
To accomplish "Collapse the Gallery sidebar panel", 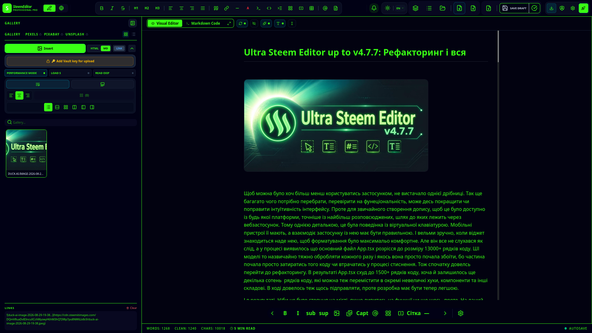I will (133, 23).
